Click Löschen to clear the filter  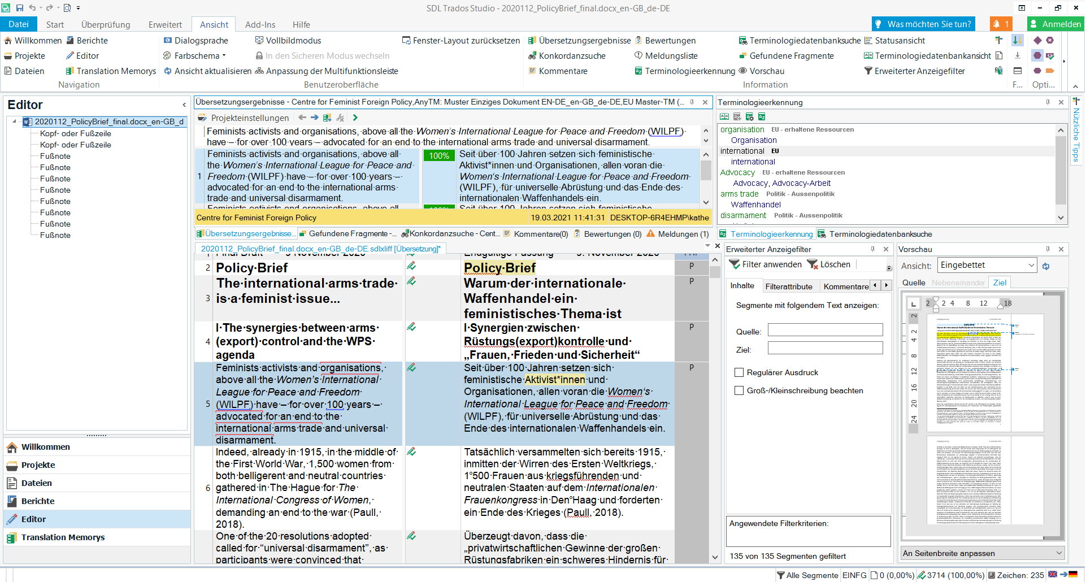(x=829, y=264)
